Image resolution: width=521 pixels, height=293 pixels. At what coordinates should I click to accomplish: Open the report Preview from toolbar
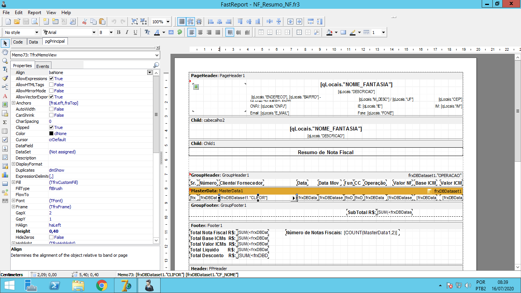coord(35,22)
